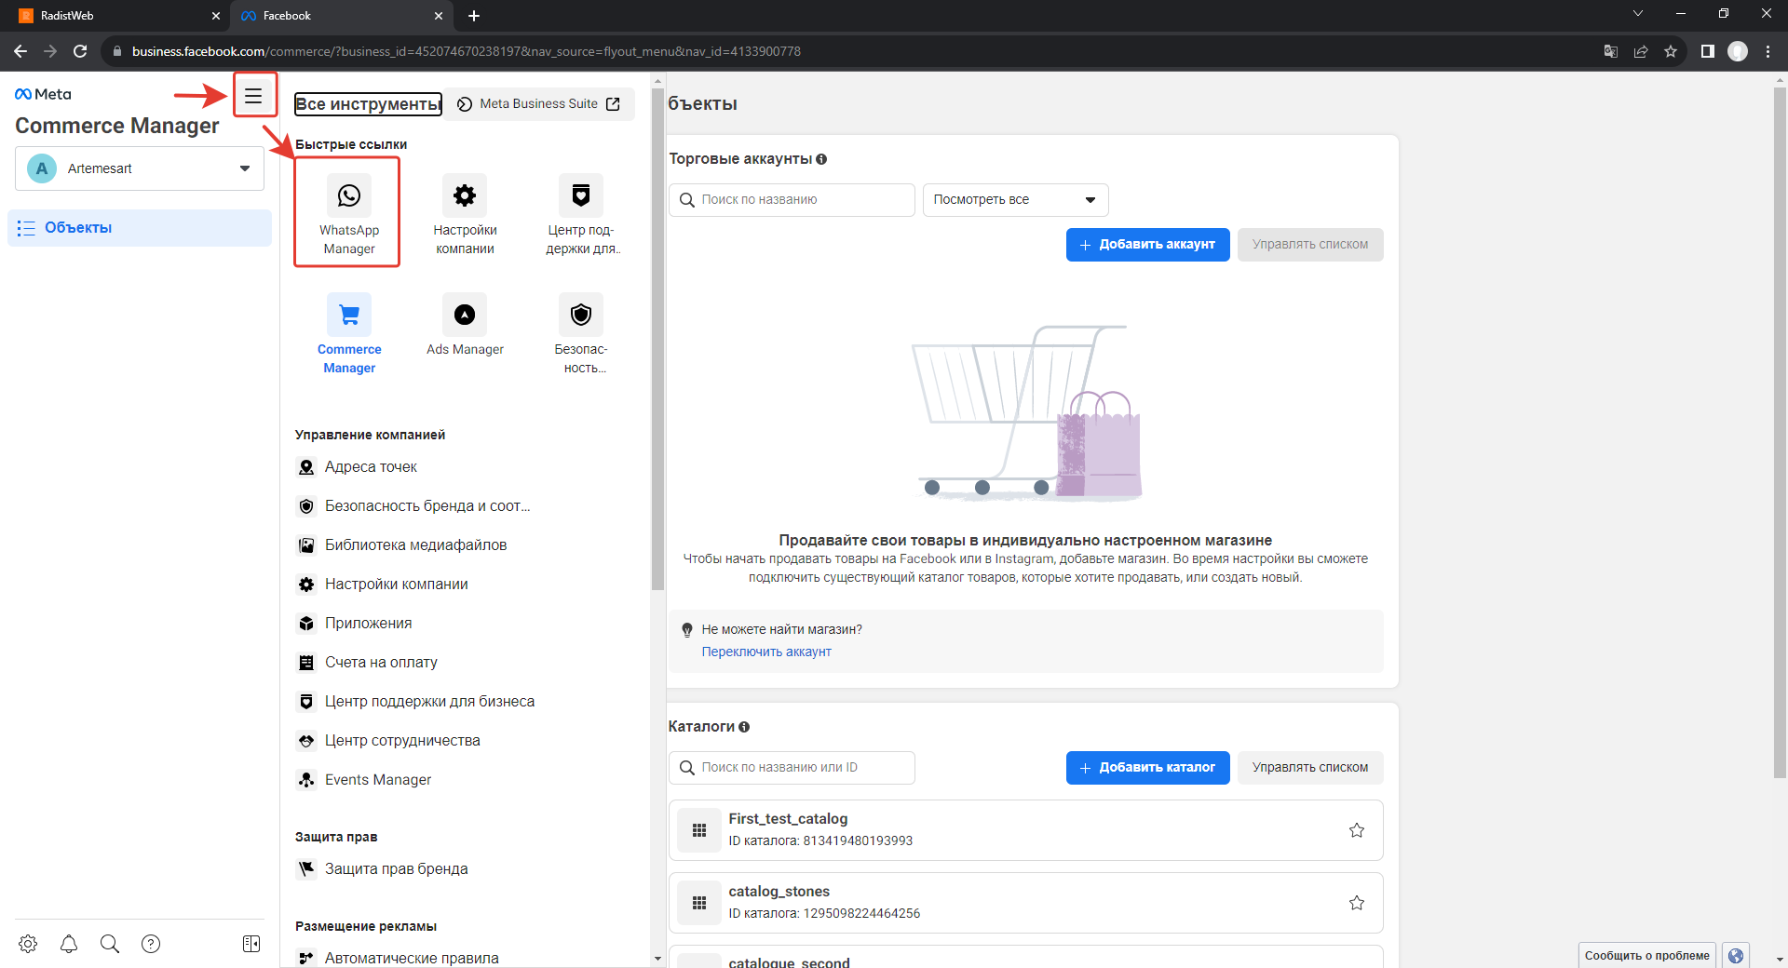Open Приложения menu item

pyautogui.click(x=354, y=624)
